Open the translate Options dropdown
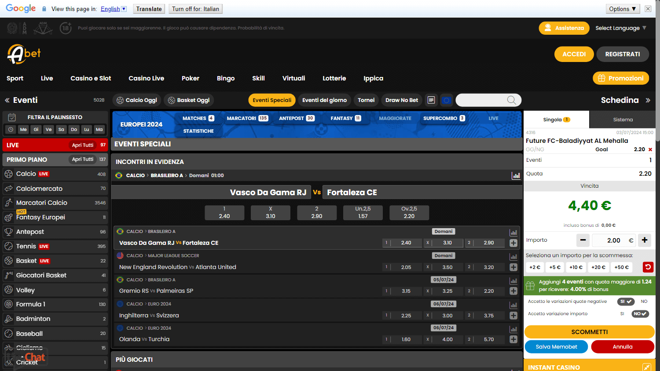Screen dimensions: 660x371 pyautogui.click(x=623, y=9)
